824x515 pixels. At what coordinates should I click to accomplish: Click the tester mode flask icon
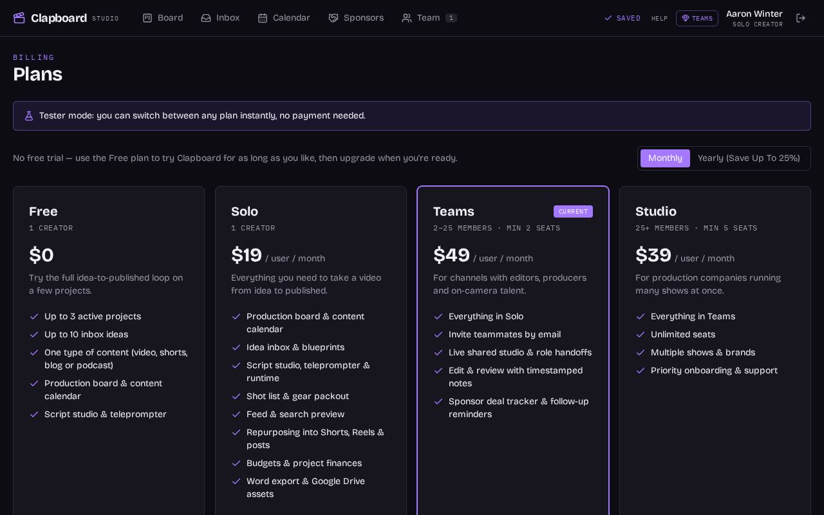[x=29, y=116]
